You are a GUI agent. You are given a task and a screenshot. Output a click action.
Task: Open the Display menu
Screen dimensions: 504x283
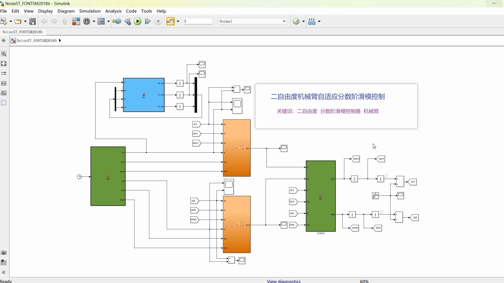click(x=45, y=11)
